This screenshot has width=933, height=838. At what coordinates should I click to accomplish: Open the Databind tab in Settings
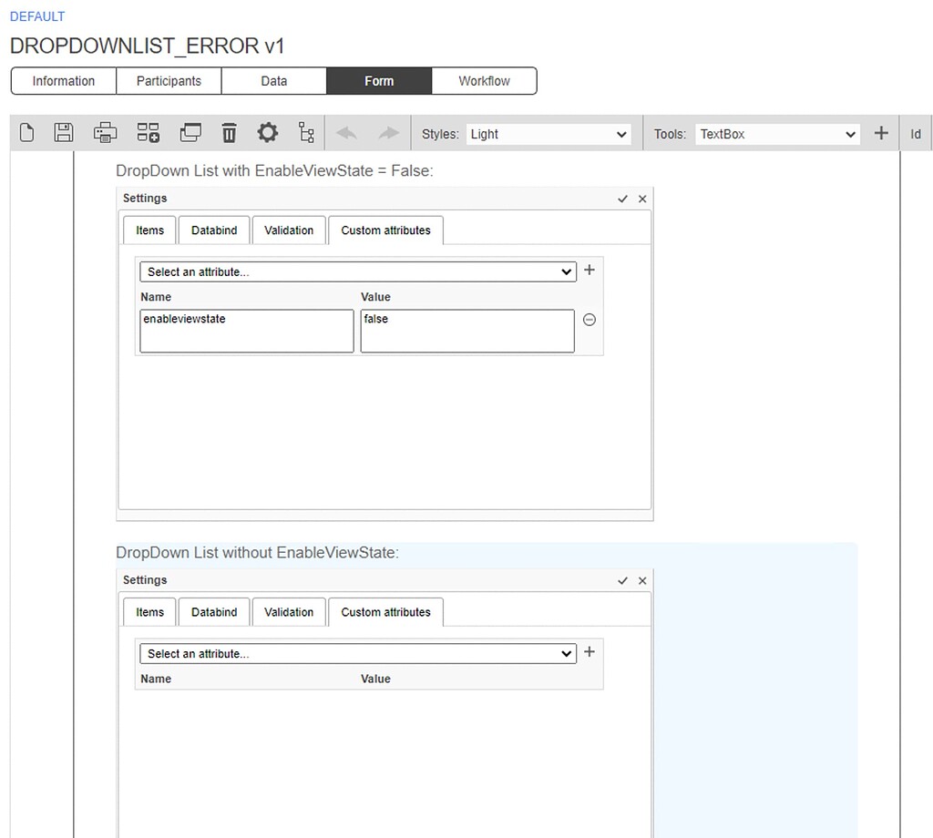pos(213,230)
